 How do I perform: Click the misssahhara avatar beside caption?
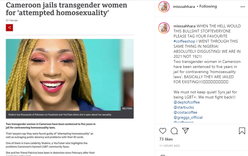click(164, 28)
